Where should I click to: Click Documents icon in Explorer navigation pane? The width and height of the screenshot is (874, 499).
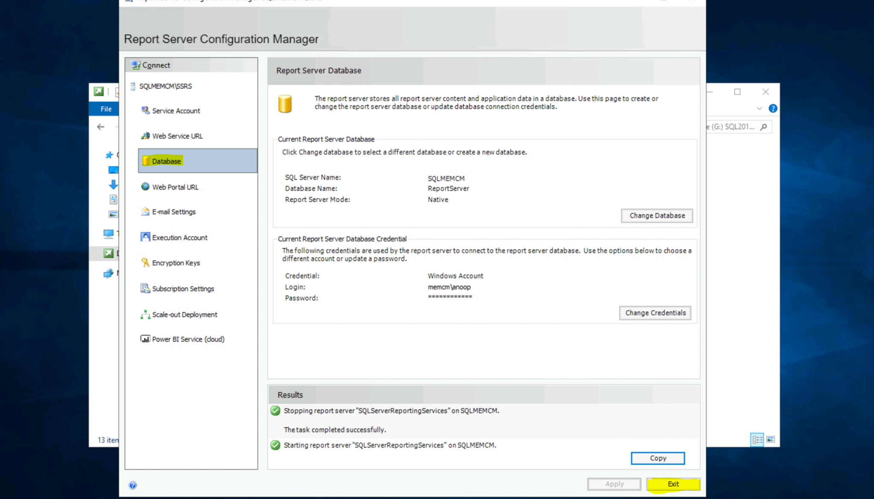(113, 199)
